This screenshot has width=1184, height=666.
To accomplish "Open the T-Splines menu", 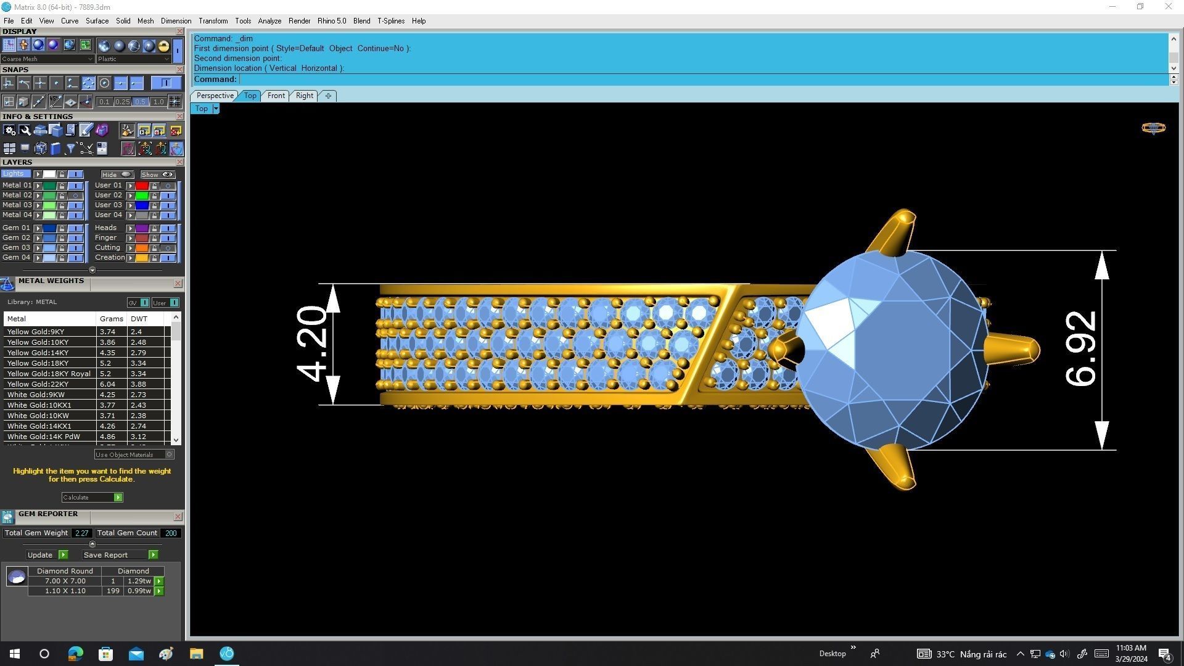I will pos(390,21).
